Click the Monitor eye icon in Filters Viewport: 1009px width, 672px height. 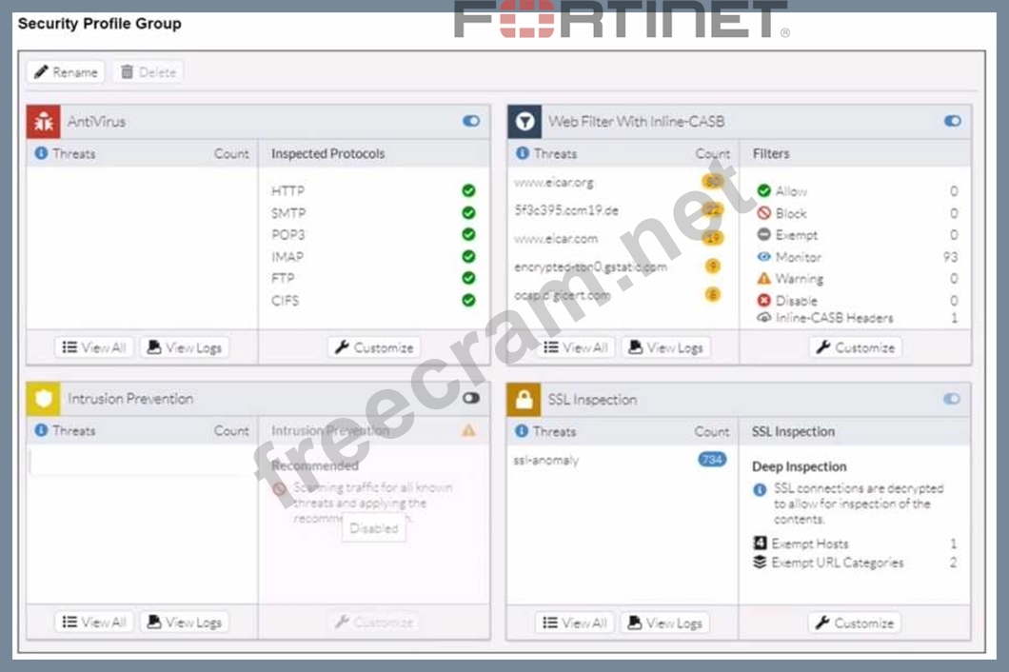(x=763, y=257)
